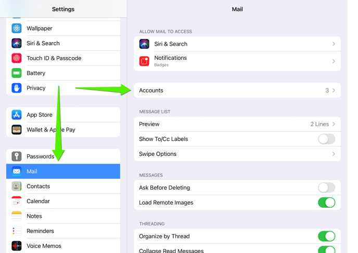This screenshot has width=358, height=253.
Task: Click chevron on Notifications row
Action: (334, 61)
